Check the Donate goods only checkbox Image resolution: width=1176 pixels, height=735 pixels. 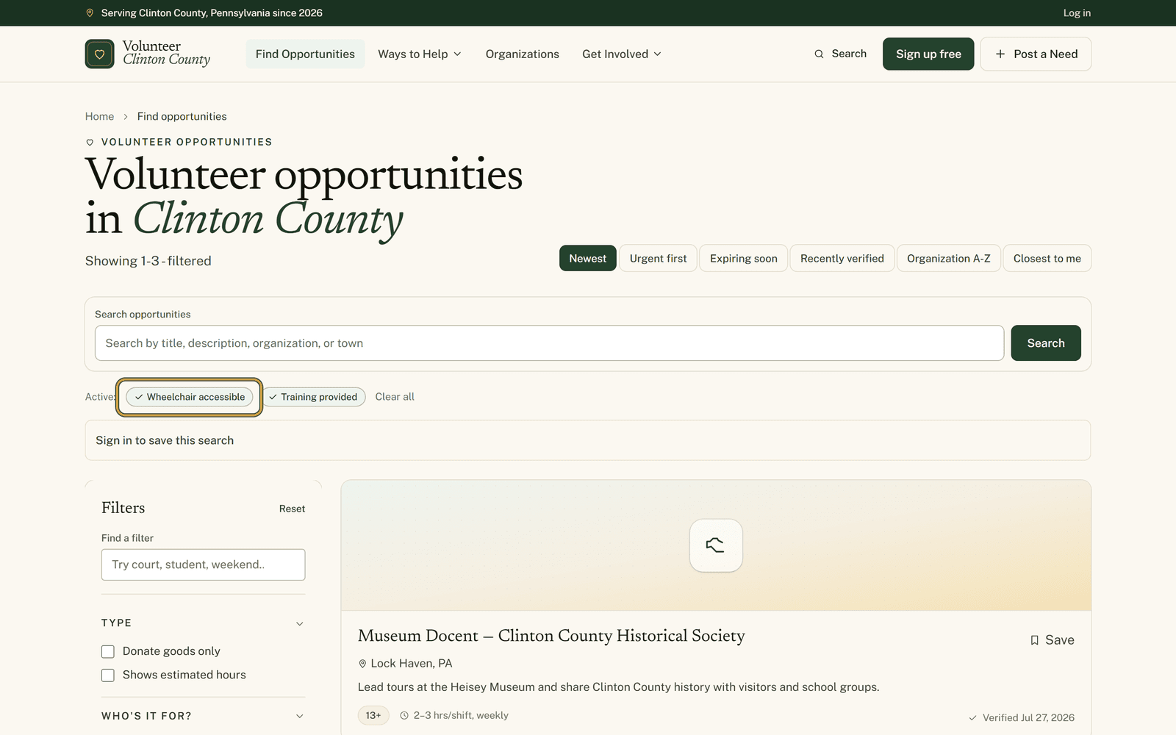(x=108, y=651)
